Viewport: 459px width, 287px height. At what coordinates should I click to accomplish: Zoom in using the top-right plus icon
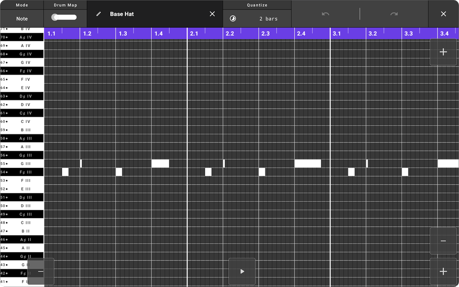coord(443,52)
